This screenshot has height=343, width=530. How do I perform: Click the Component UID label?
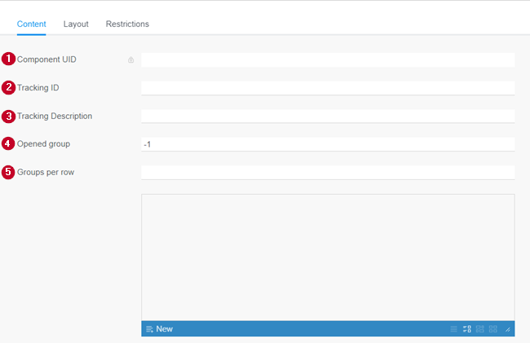click(46, 59)
